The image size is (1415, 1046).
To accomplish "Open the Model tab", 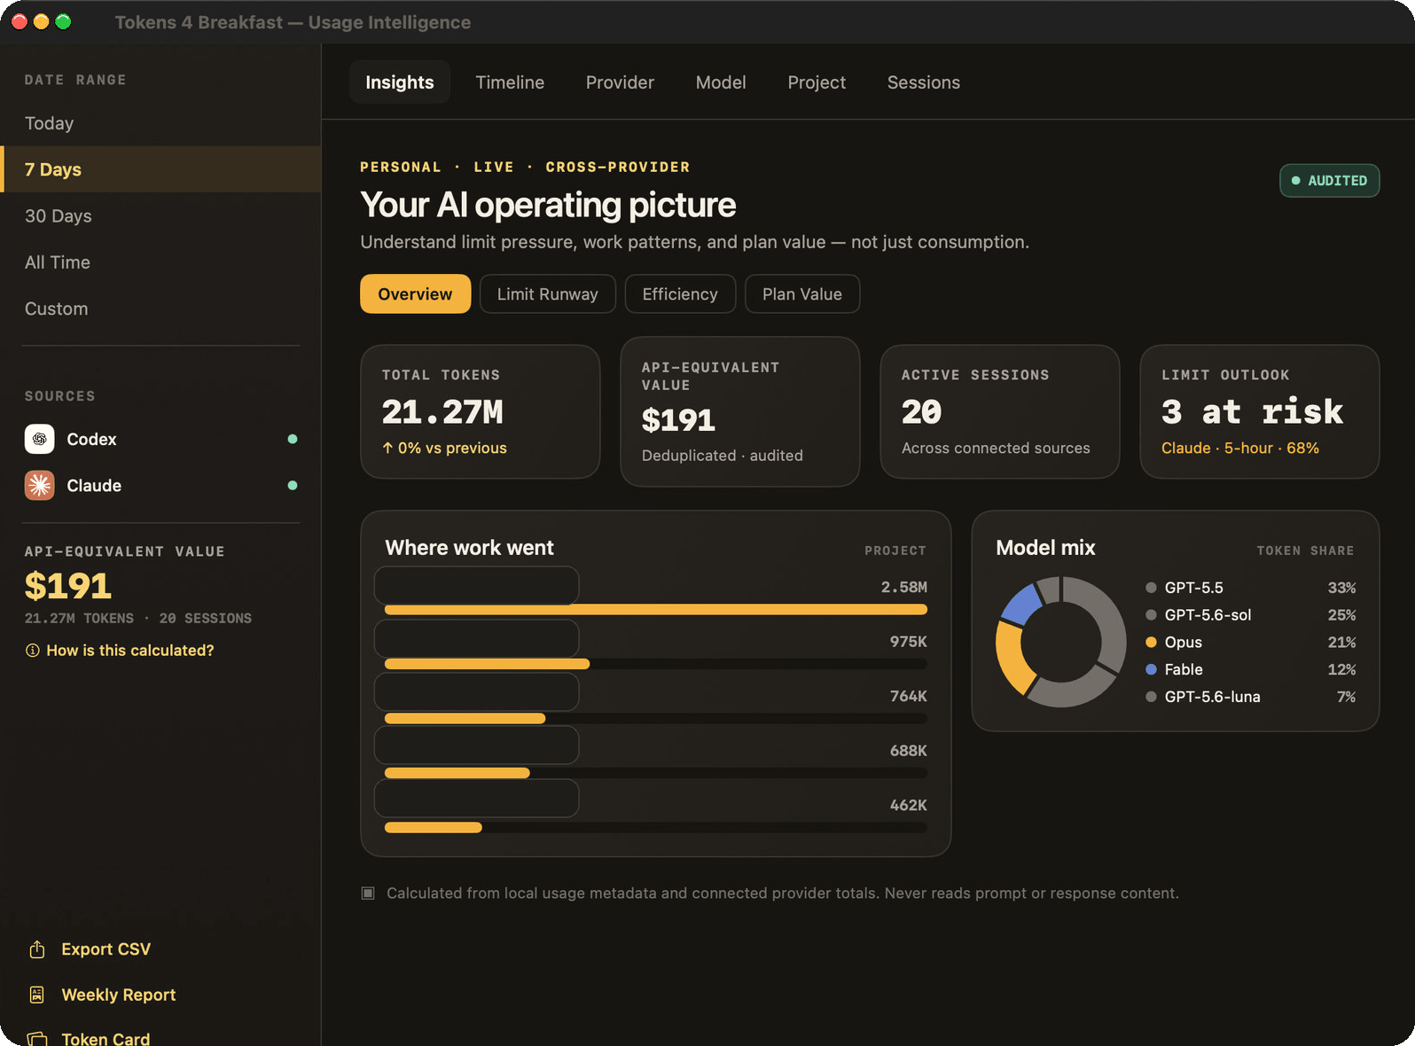I will [x=721, y=82].
